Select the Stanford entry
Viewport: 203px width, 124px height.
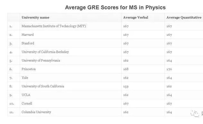click(x=28, y=43)
